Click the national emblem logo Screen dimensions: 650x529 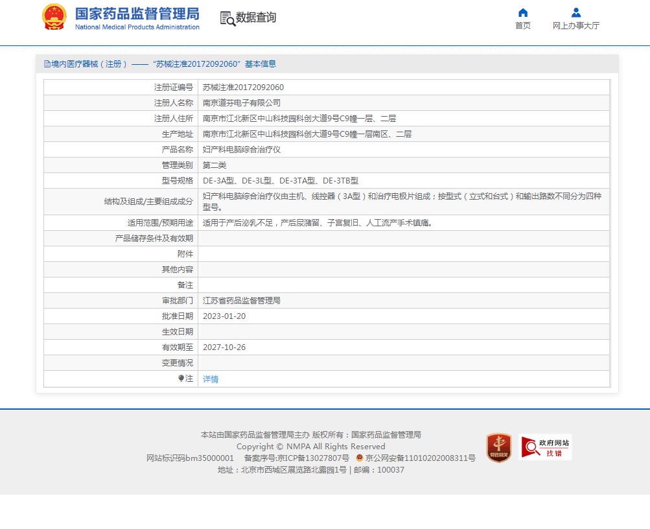point(54,17)
